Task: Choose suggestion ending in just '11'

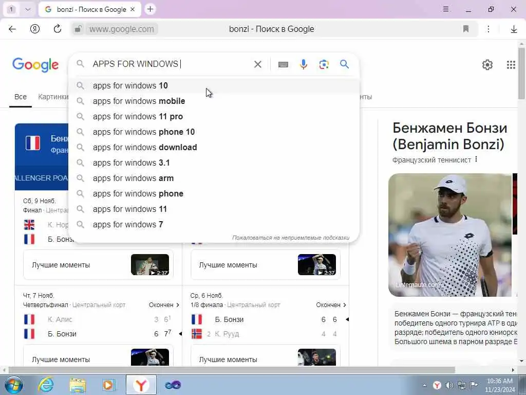Action: click(214, 209)
